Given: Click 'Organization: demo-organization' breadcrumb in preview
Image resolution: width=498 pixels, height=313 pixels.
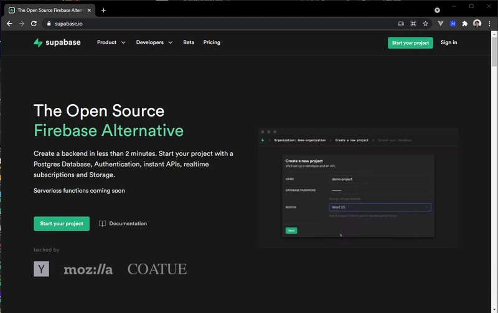Looking at the screenshot, I should 300,140.
